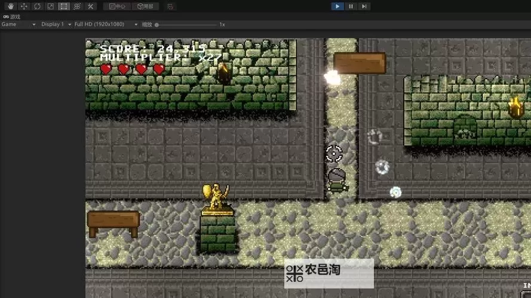This screenshot has width=531, height=298.
Task: Select the Rect transform tool
Action: pyautogui.click(x=64, y=6)
